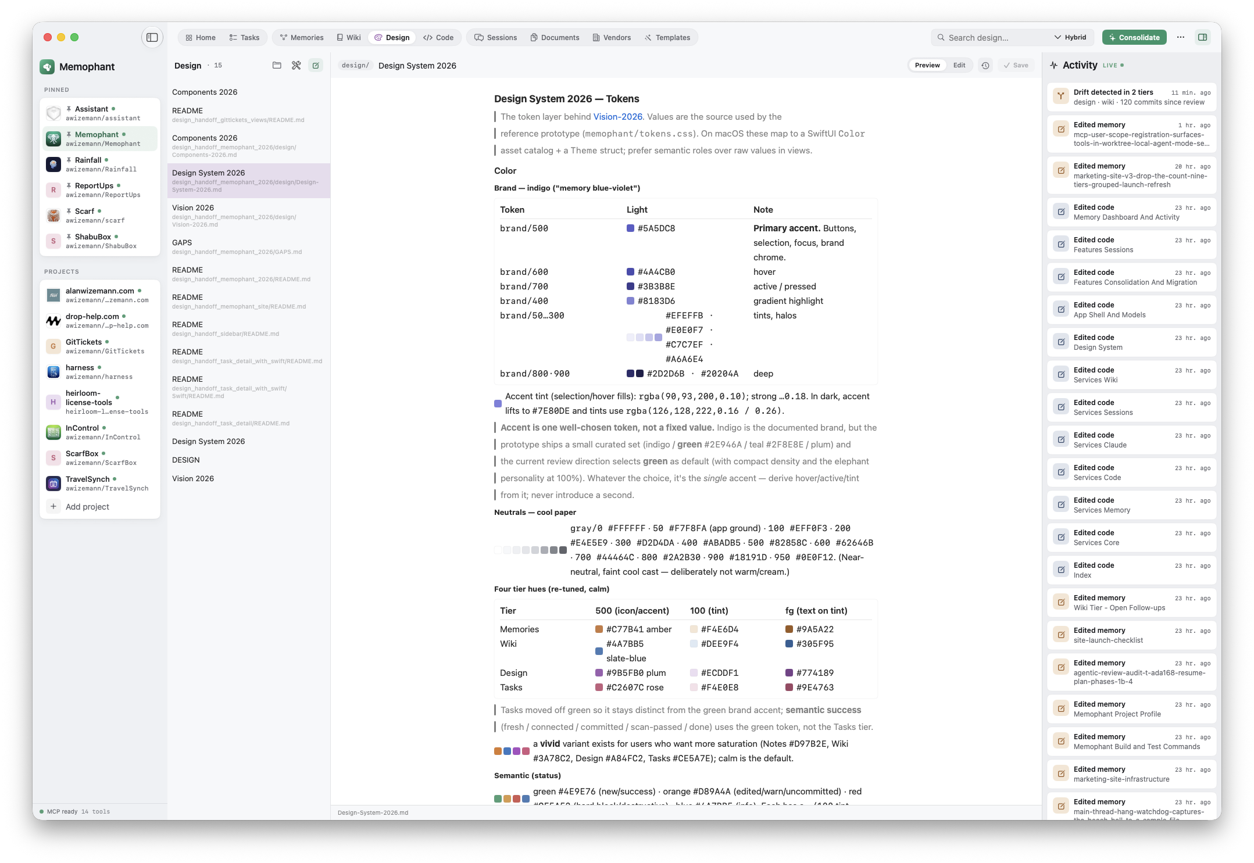
Task: Open the Sessions tab
Action: coord(496,38)
